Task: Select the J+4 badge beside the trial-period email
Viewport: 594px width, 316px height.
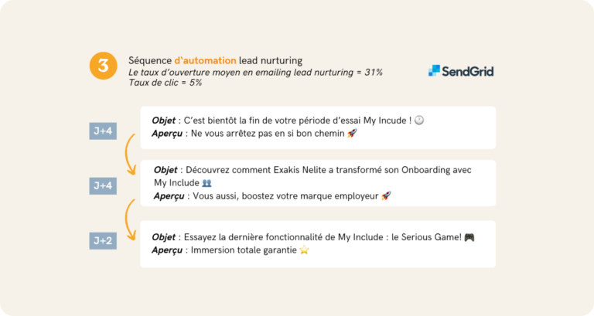Action: coord(103,131)
